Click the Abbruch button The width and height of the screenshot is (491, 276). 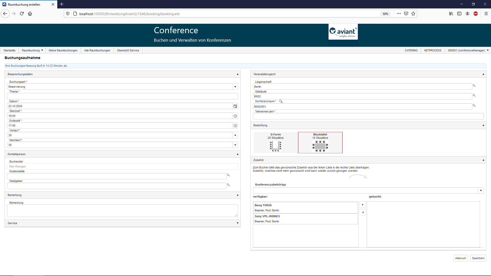tap(460, 258)
